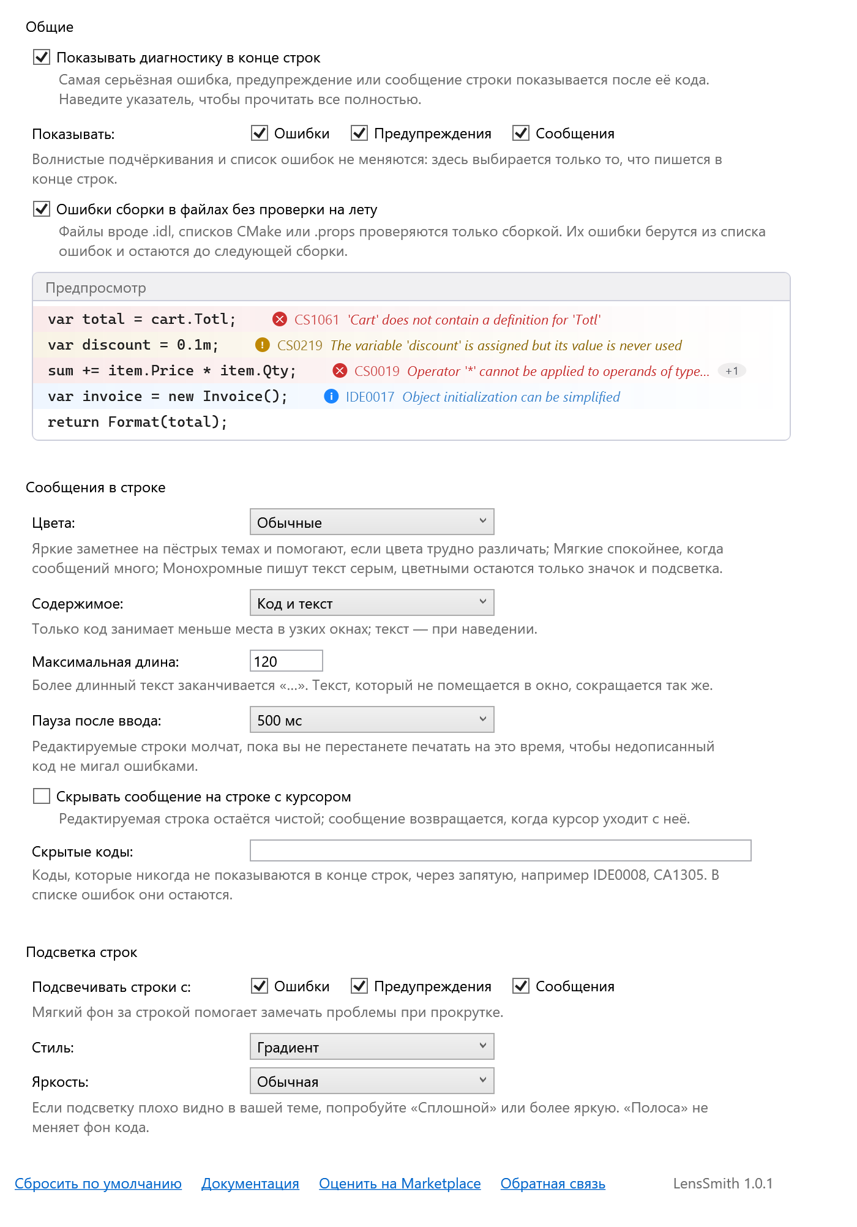
Task: Toggle the Предупреждения checkbox next to Показывать
Action: (359, 133)
